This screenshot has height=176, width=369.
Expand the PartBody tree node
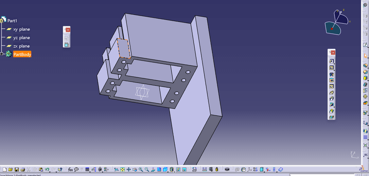pos(2,54)
